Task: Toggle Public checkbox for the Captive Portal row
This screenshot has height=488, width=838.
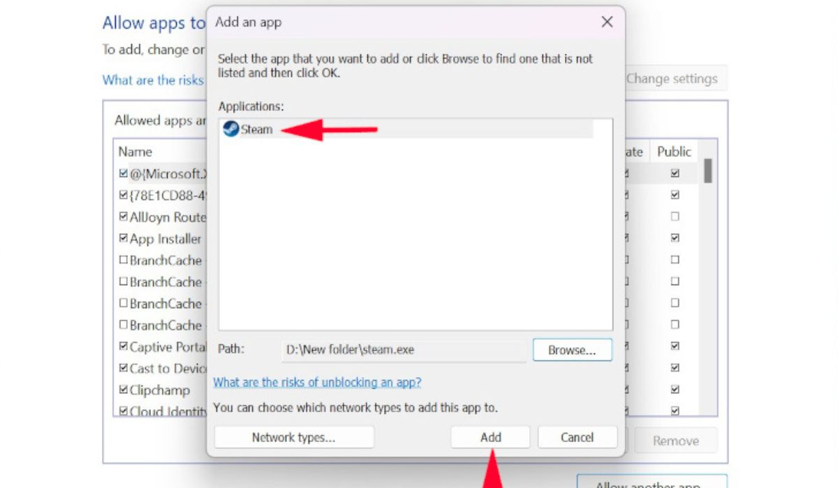Action: [675, 346]
